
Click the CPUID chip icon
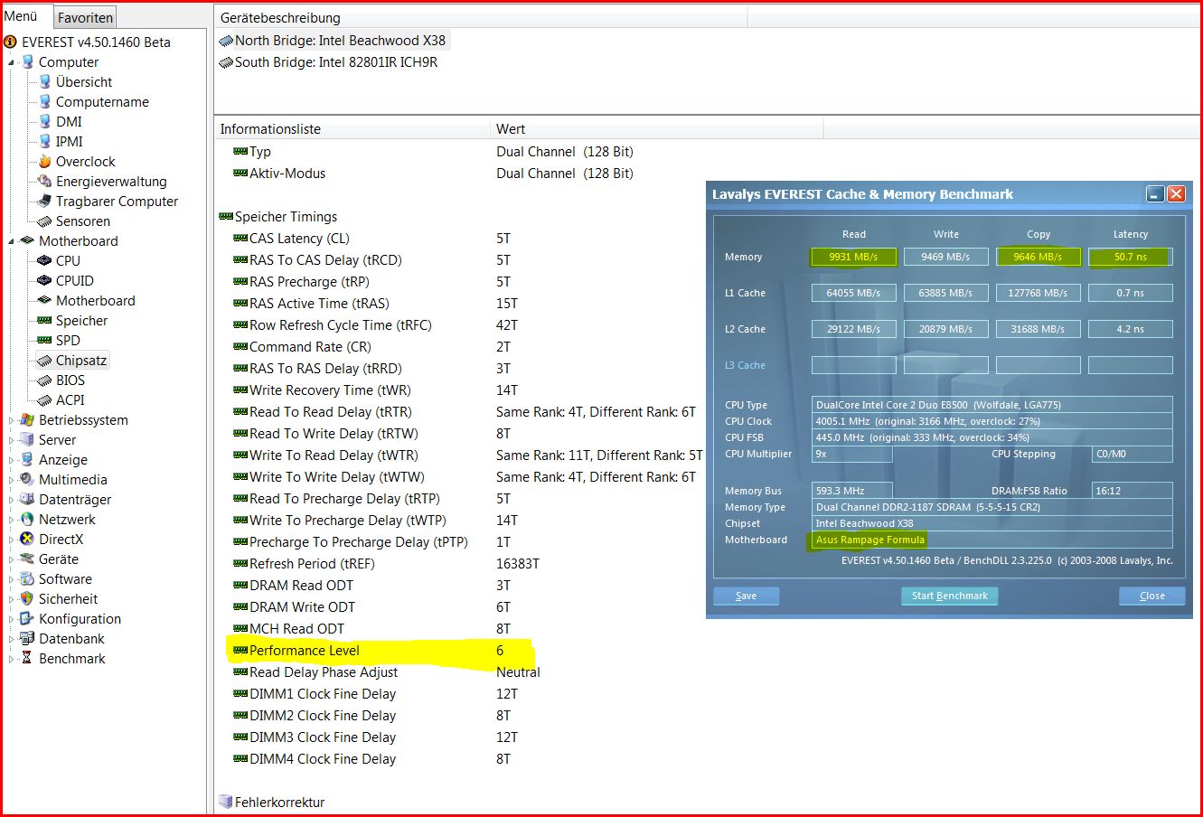[44, 280]
